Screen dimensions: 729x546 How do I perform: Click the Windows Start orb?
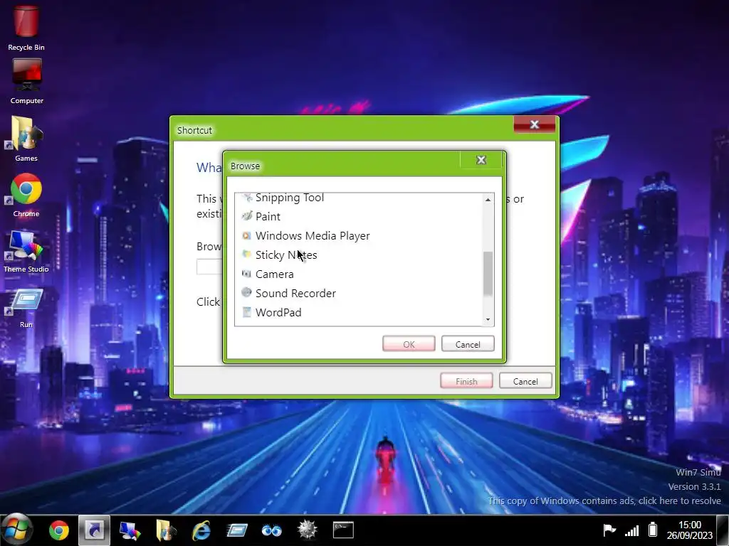[x=17, y=529]
